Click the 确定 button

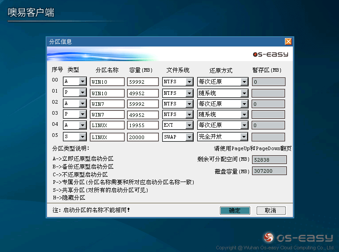[x=235, y=210]
